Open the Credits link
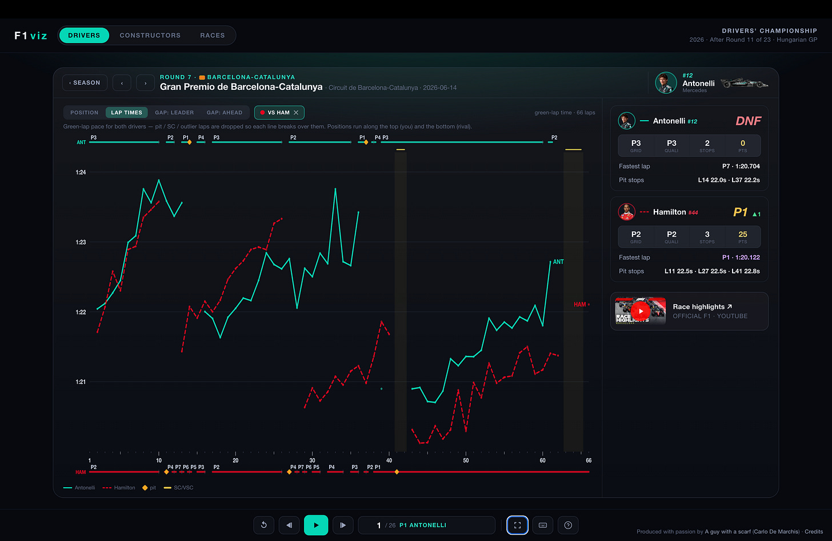The height and width of the screenshot is (541, 832). (814, 532)
